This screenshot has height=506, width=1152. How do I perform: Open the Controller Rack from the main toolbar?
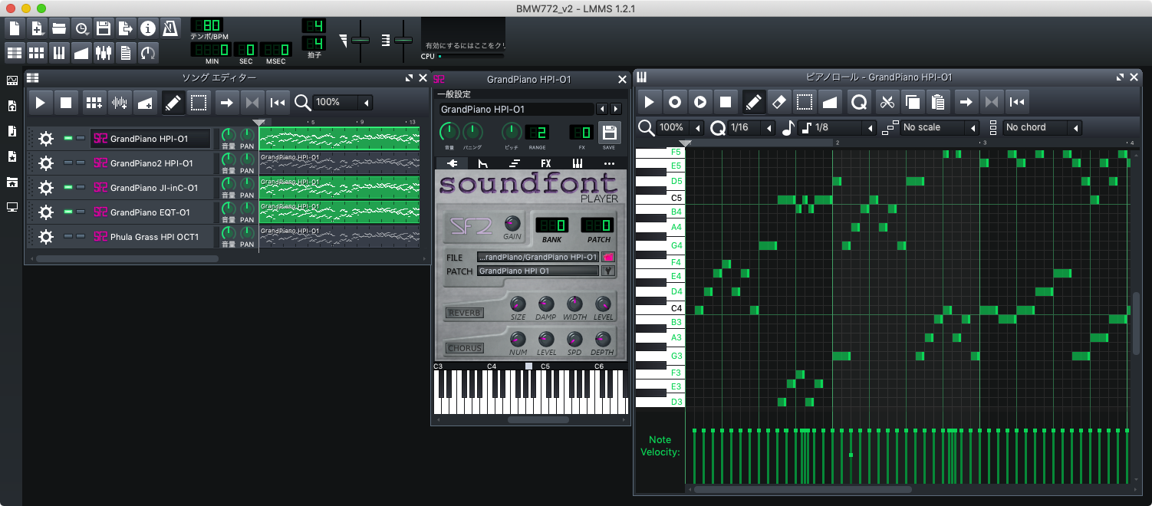pos(148,52)
